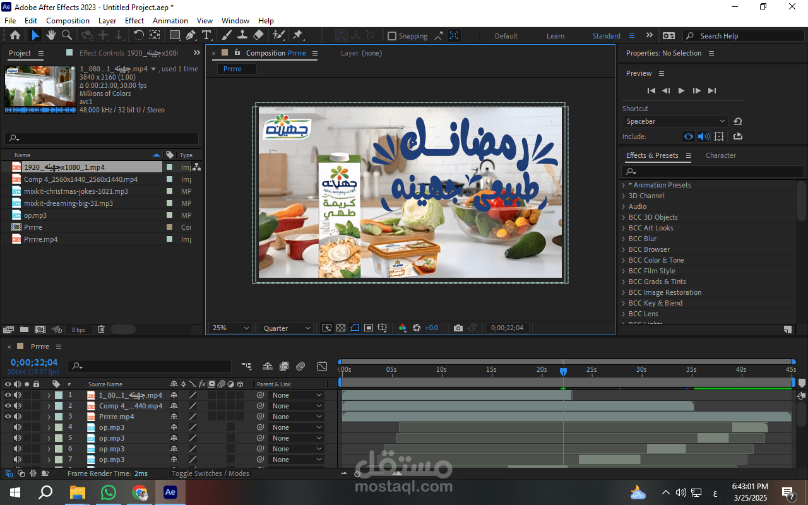Open the Spacebar shortcut dropdown
This screenshot has height=505, width=808.
click(x=675, y=121)
